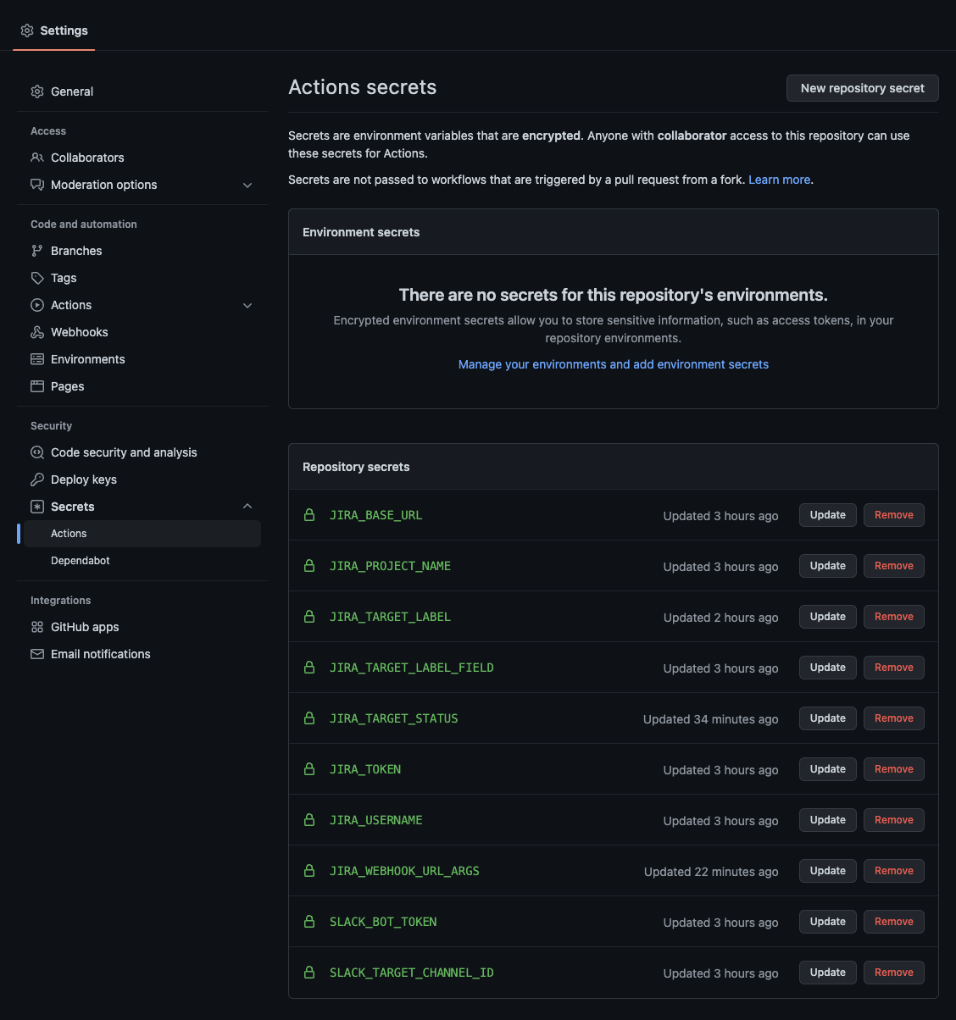This screenshot has width=956, height=1020.
Task: Open the GitHub apps icon
Action: [37, 627]
